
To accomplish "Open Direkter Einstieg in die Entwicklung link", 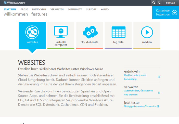I will (x=135, y=77).
